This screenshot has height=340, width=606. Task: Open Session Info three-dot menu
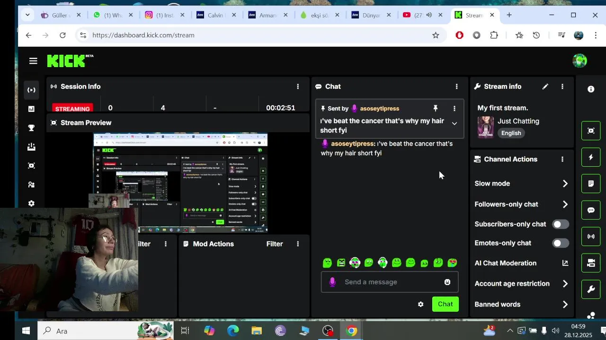coord(298,86)
